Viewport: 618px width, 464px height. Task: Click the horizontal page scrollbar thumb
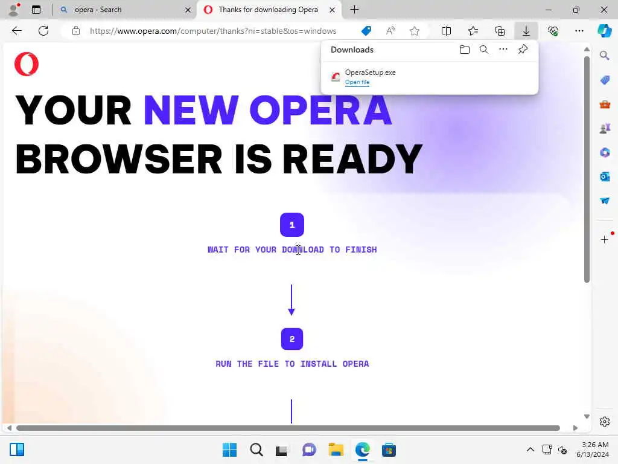click(x=288, y=428)
